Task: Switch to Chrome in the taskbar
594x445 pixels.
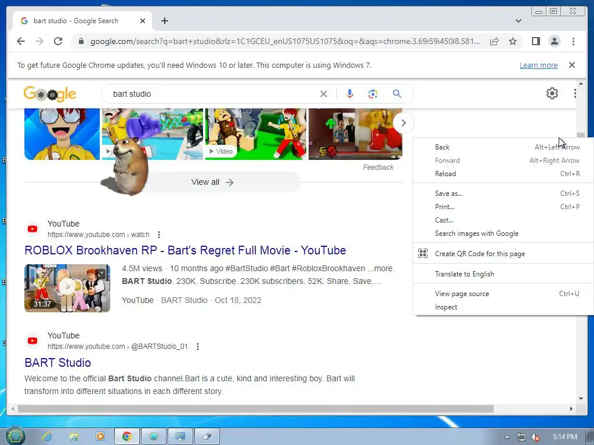Action: click(127, 437)
